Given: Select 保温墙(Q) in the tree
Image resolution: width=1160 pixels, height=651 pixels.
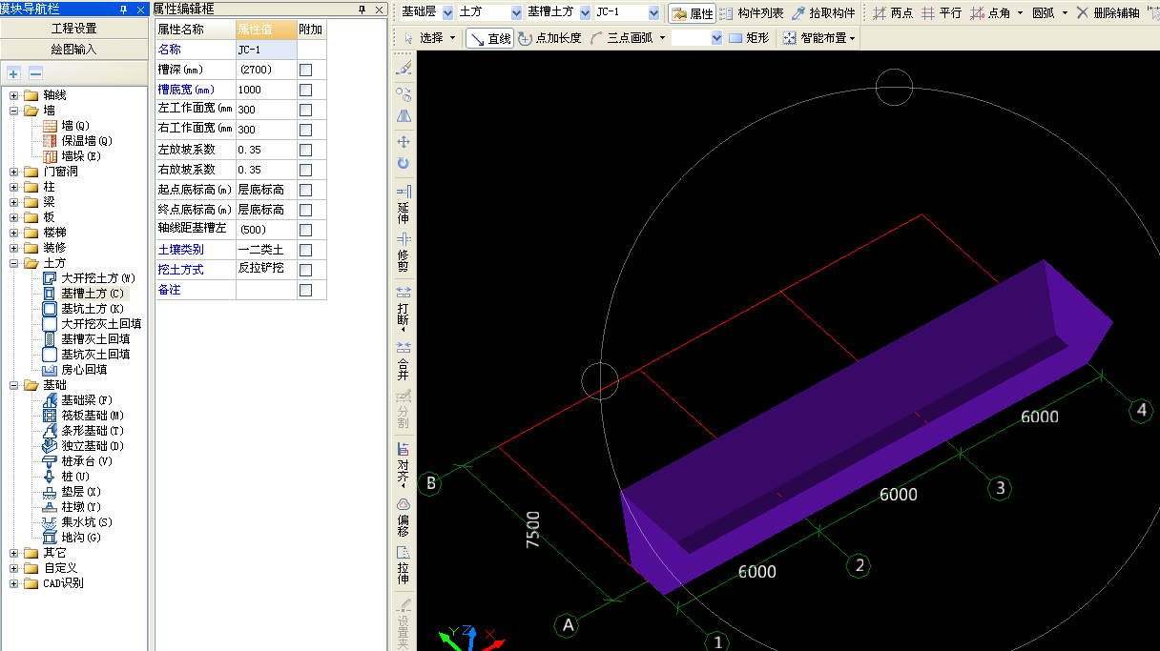Looking at the screenshot, I should click(87, 141).
